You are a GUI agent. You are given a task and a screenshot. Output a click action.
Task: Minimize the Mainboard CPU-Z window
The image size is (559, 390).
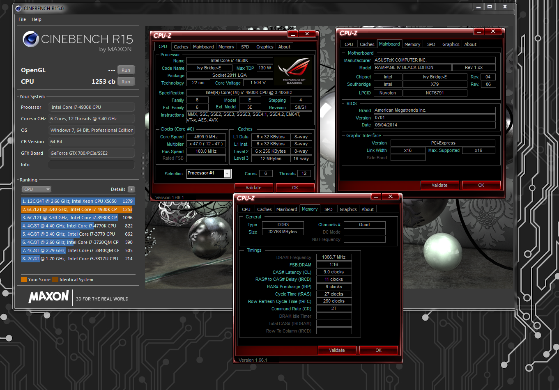coord(478,32)
